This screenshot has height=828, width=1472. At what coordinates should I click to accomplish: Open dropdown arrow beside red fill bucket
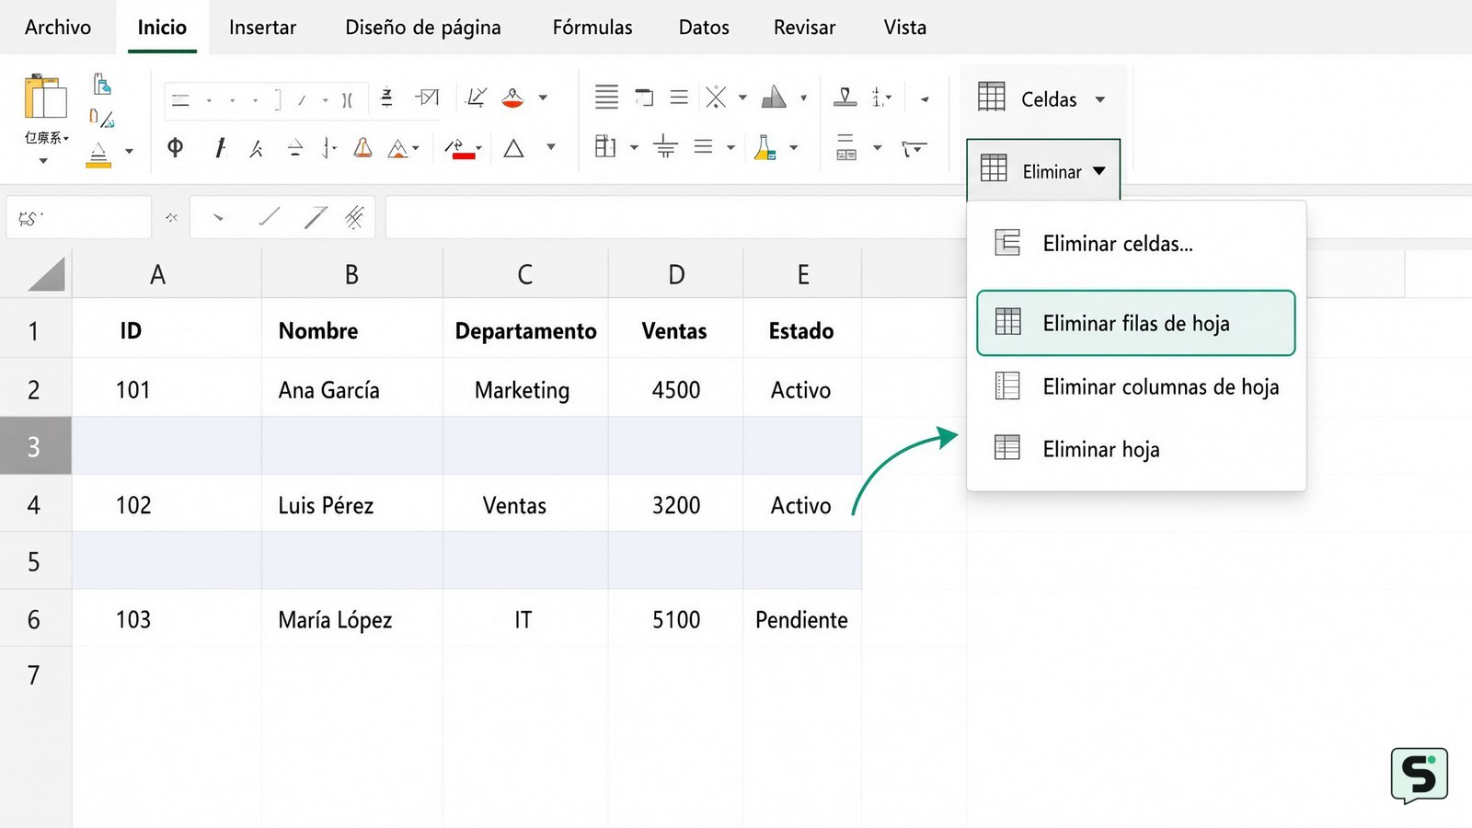tap(543, 98)
